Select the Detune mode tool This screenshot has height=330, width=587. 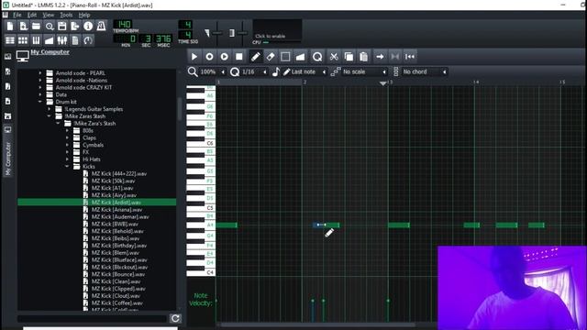(300, 57)
